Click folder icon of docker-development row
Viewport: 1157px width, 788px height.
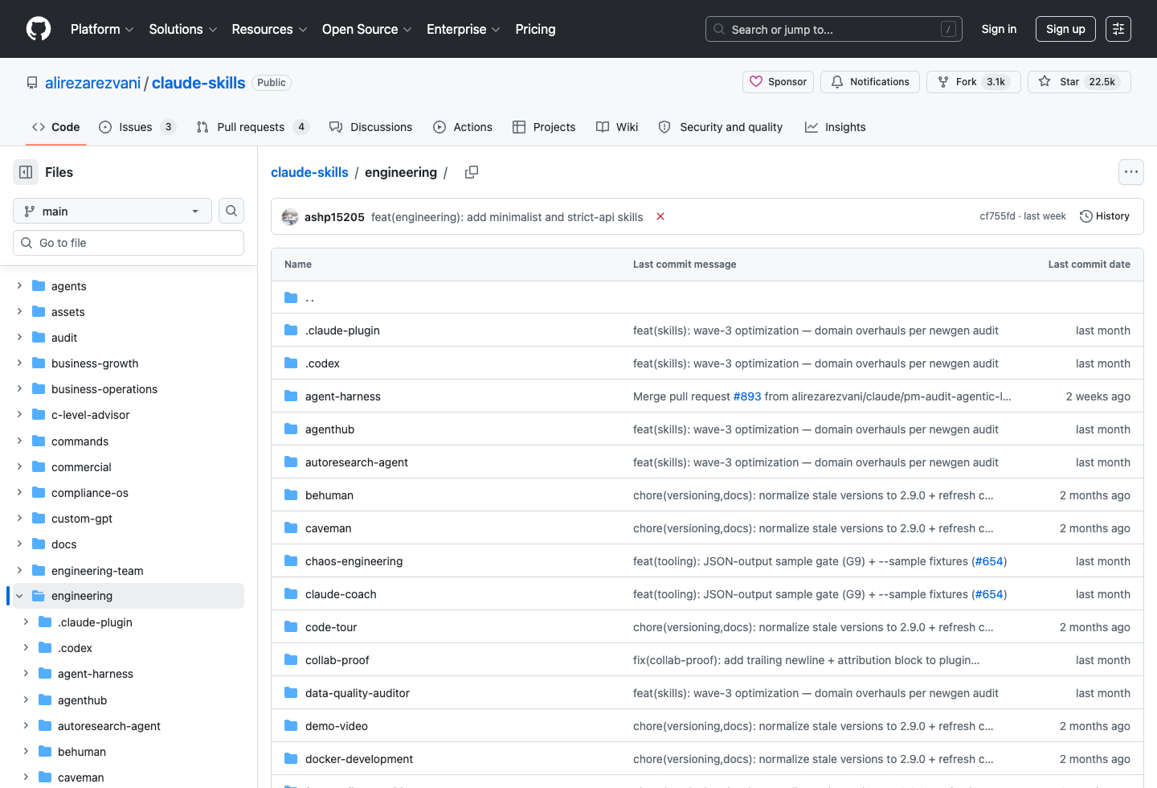click(x=291, y=759)
